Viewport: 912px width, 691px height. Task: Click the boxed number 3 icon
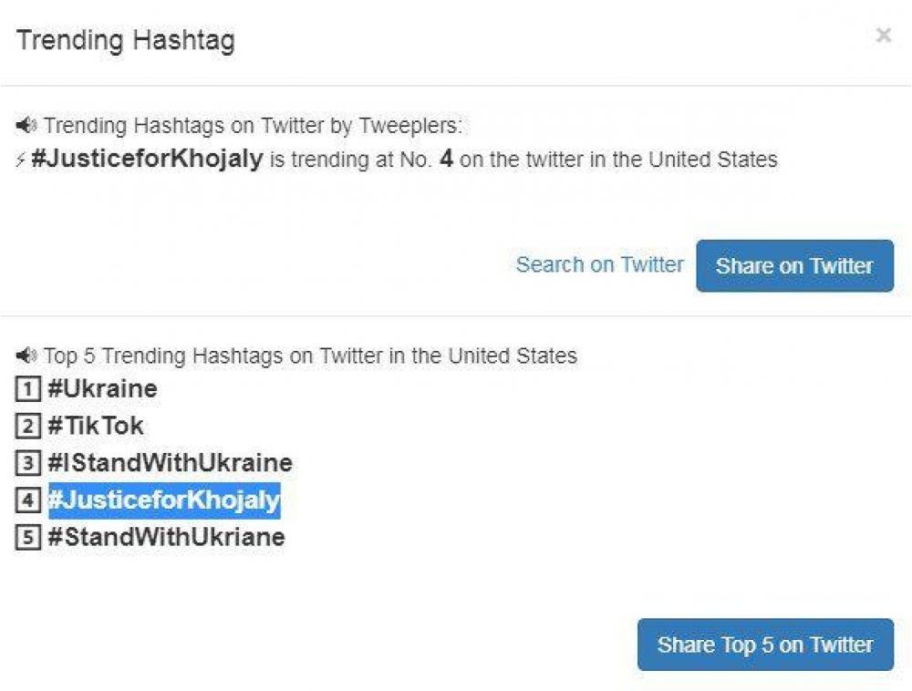pyautogui.click(x=28, y=463)
